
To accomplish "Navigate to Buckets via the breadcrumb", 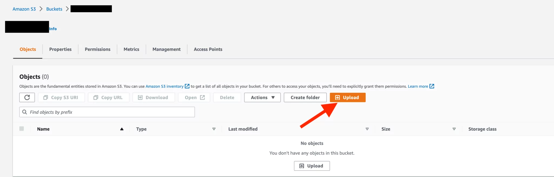I will click(x=54, y=9).
